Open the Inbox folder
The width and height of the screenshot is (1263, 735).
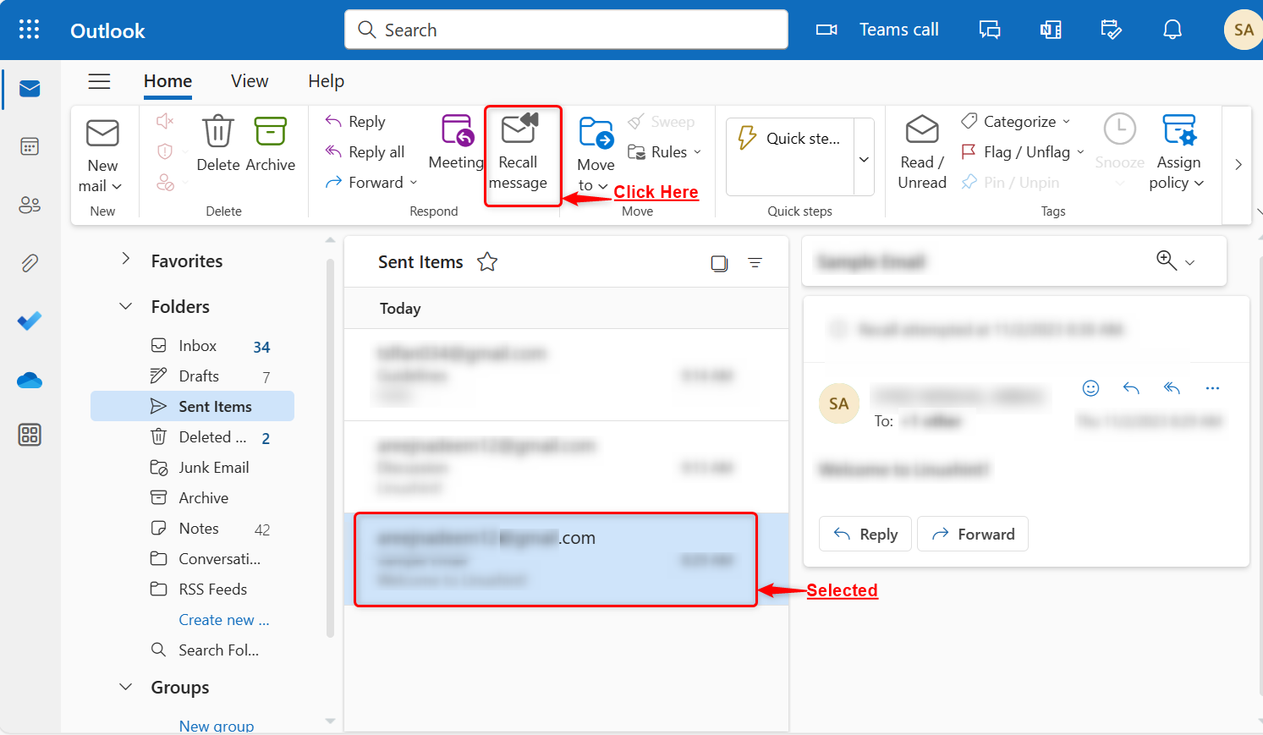193,346
